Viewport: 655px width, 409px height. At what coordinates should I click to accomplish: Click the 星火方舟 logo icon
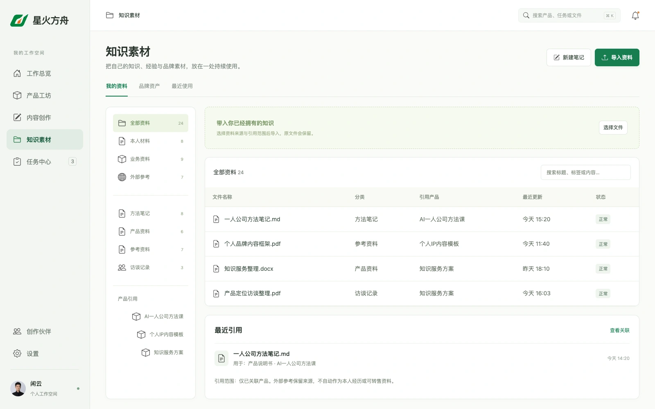click(19, 20)
